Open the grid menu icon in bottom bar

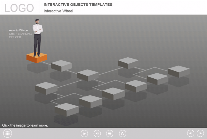pyautogui.click(x=7, y=133)
